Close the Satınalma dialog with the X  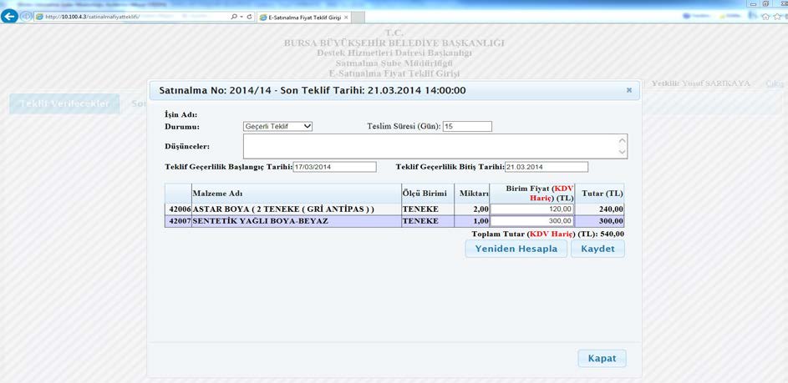[x=628, y=90]
